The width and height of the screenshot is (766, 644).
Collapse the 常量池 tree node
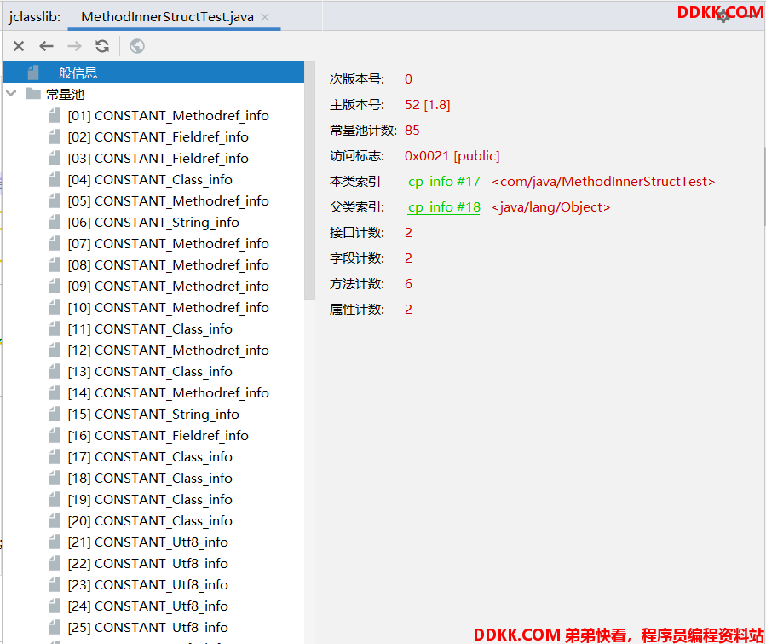[12, 93]
